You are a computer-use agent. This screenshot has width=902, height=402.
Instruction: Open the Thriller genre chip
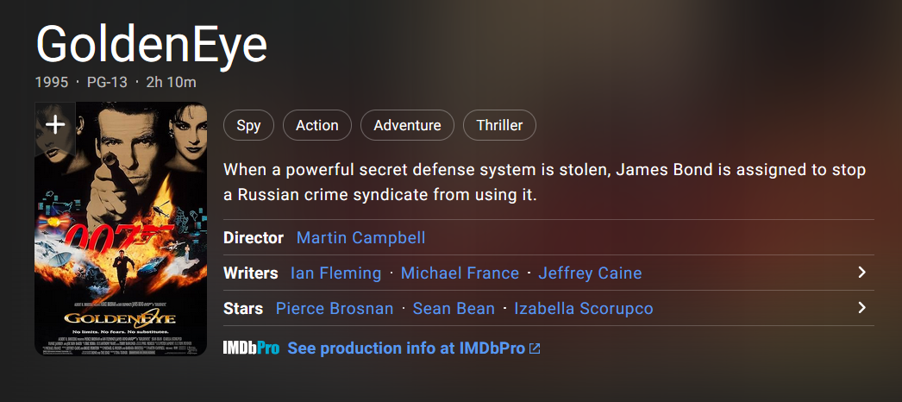[499, 125]
